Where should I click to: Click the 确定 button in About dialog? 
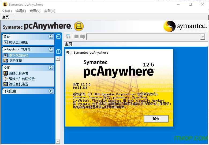[156, 119]
